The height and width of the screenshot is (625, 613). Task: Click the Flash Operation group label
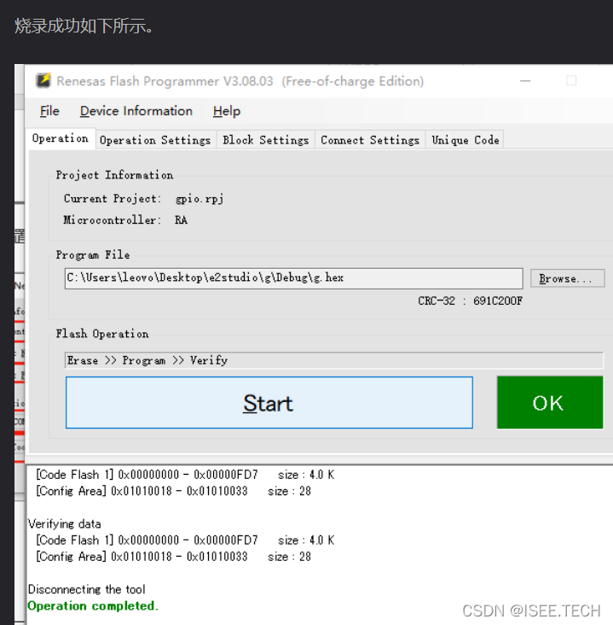(x=102, y=334)
